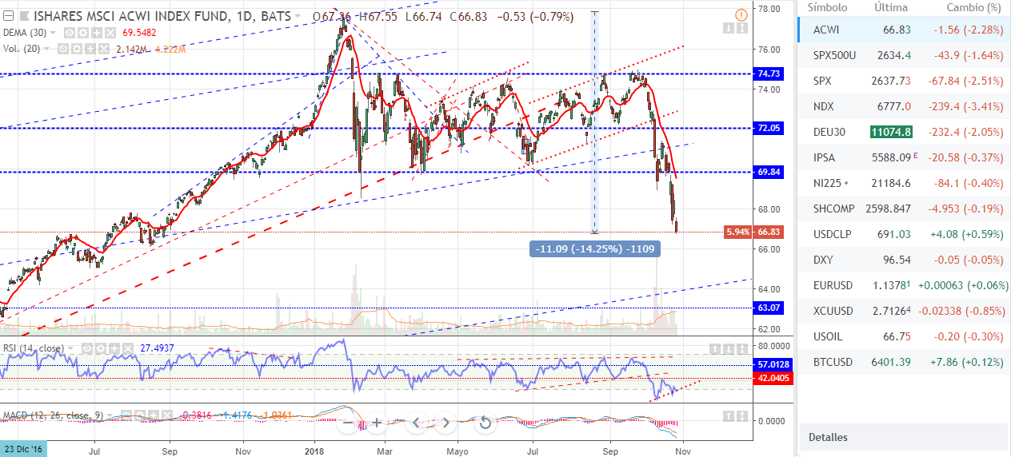Screen dimensions: 1011x457
Task: Click the 69.84 horizontal line price label
Action: [x=769, y=172]
